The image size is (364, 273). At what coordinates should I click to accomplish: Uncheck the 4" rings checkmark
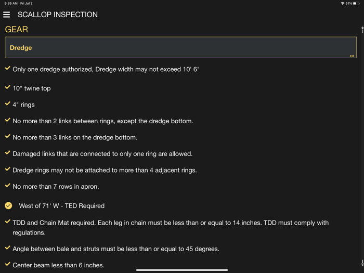7,104
